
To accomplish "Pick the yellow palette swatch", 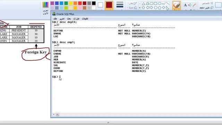I will tap(71, 3).
